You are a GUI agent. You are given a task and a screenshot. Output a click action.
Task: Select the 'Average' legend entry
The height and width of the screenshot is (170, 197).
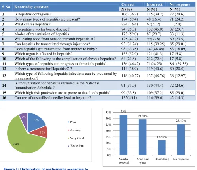coord(74,130)
